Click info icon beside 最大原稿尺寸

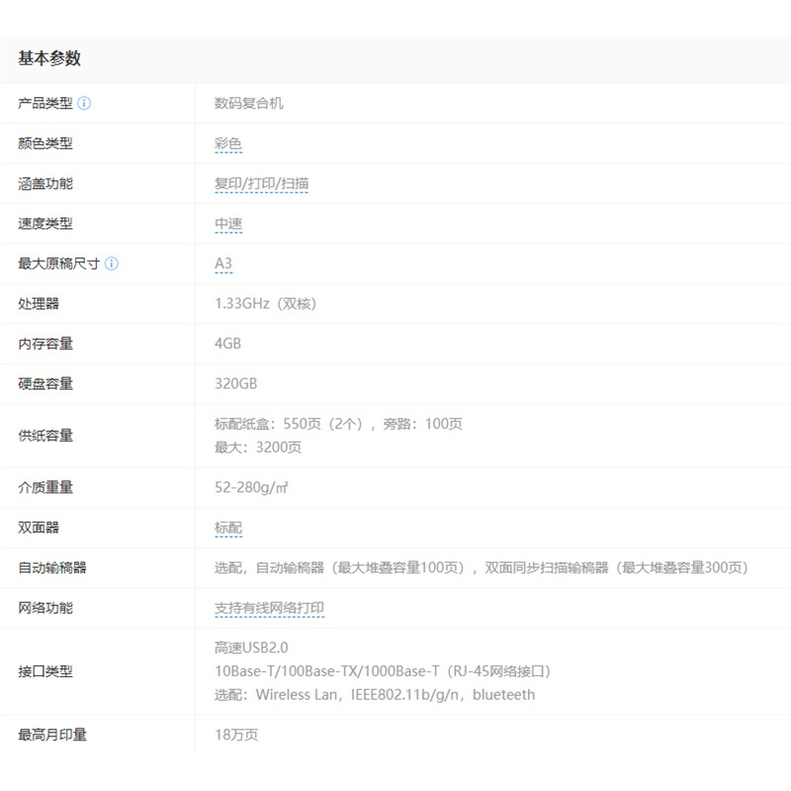pyautogui.click(x=112, y=264)
